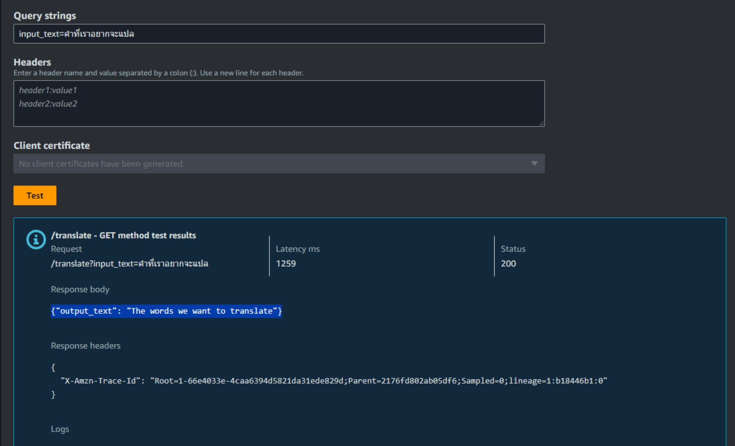735x446 pixels.
Task: Click the Query strings input field
Action: (x=279, y=34)
